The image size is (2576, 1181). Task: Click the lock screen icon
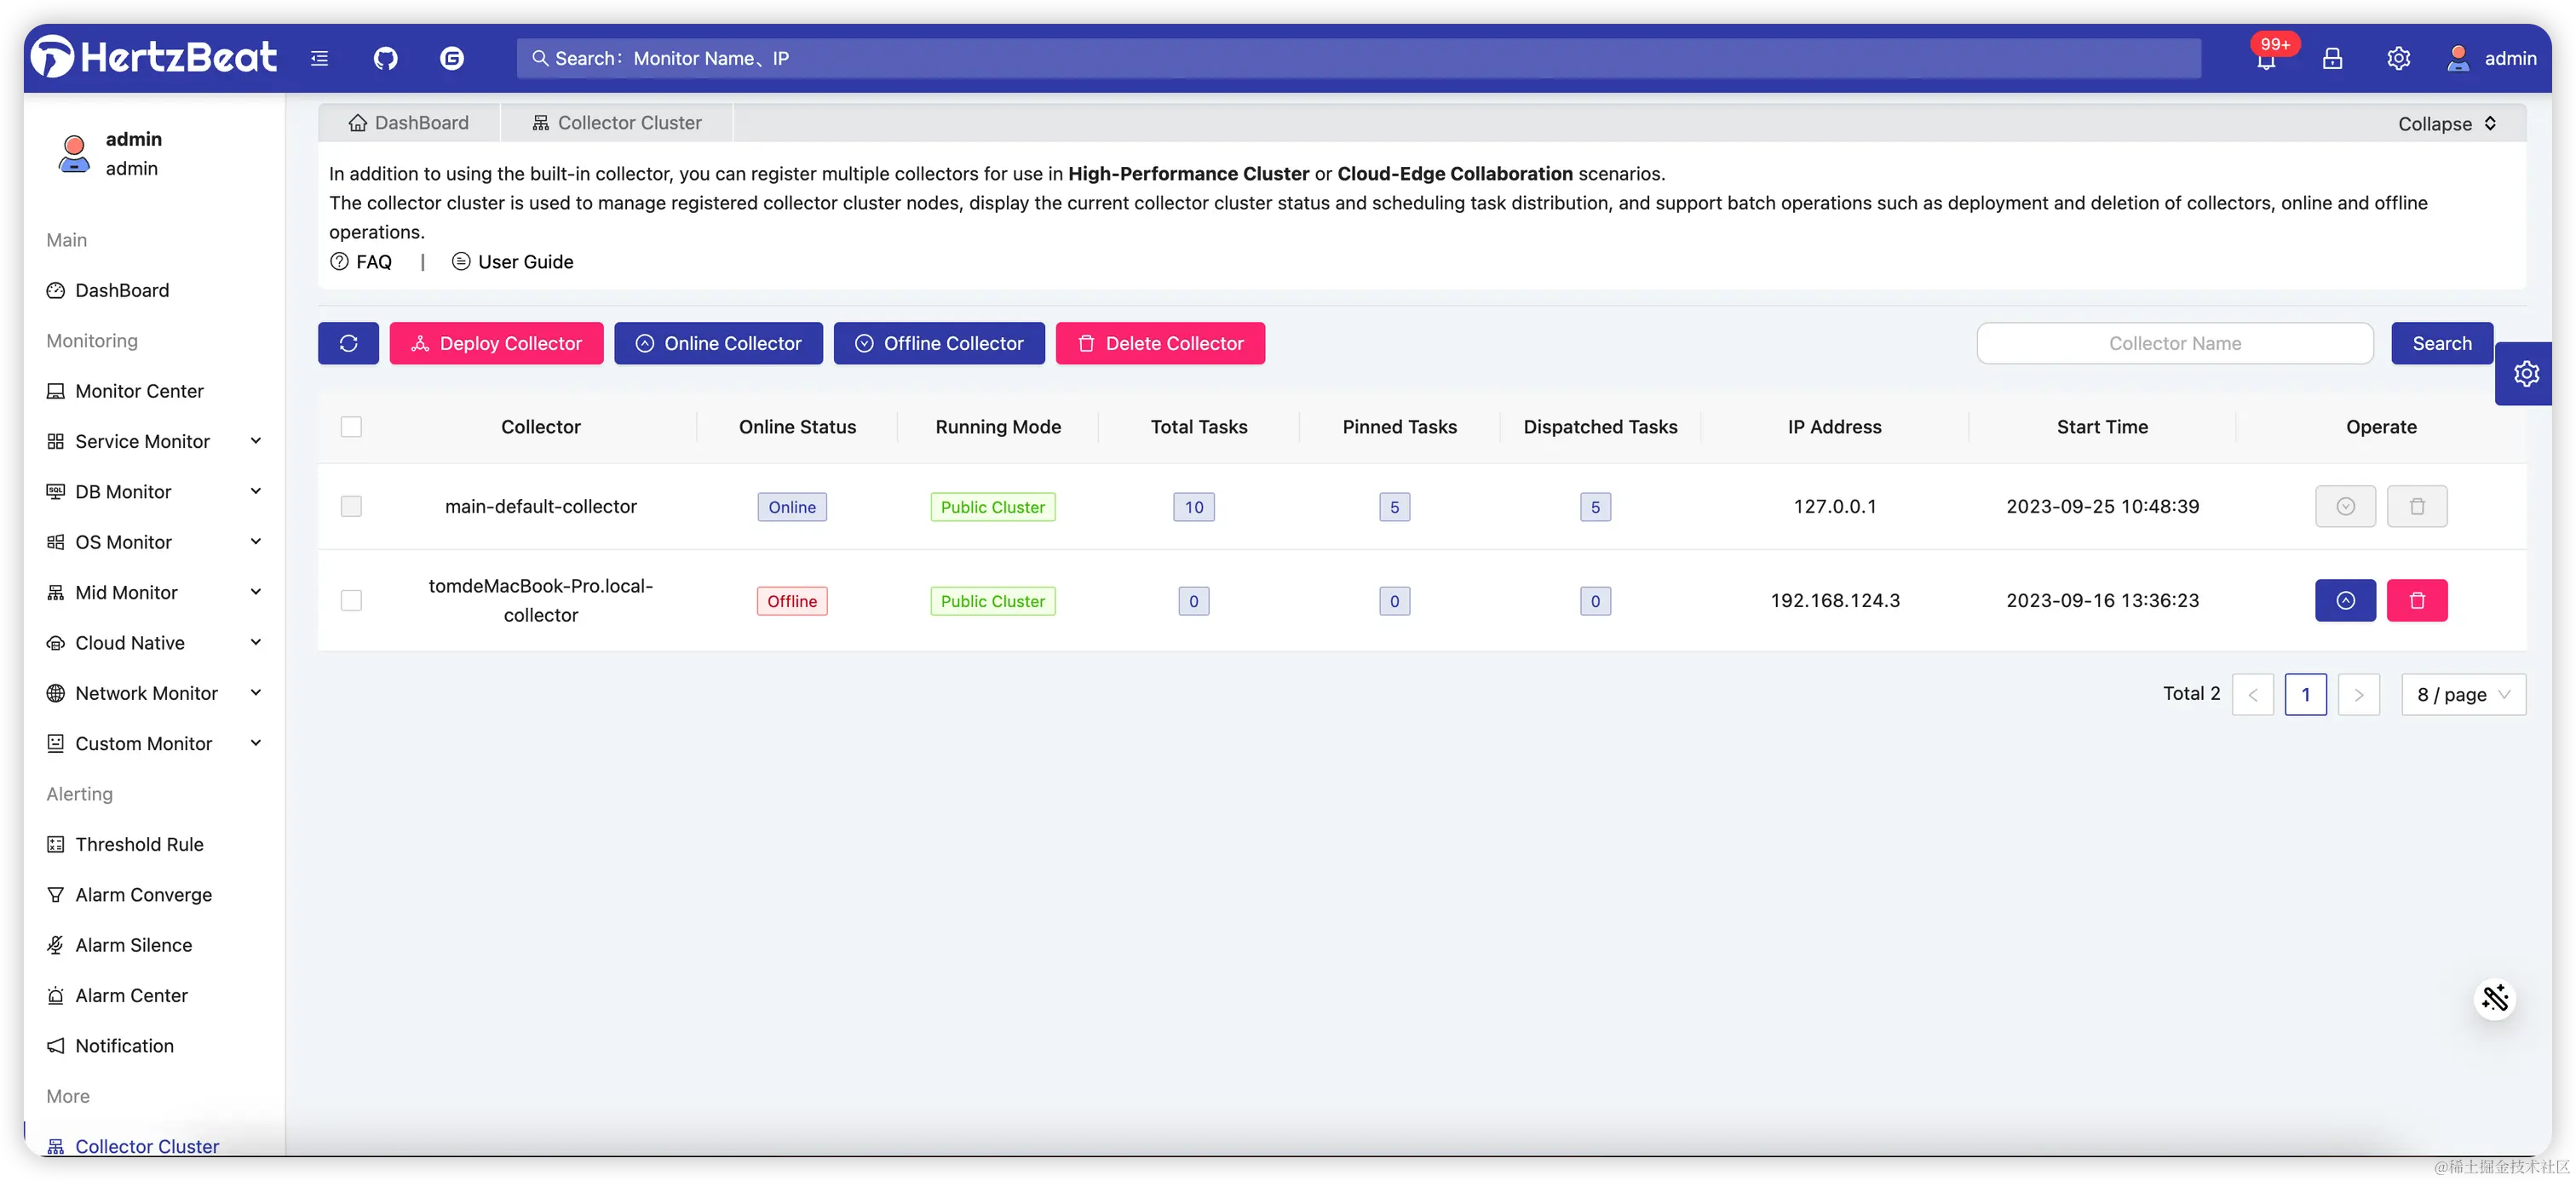(x=2332, y=59)
